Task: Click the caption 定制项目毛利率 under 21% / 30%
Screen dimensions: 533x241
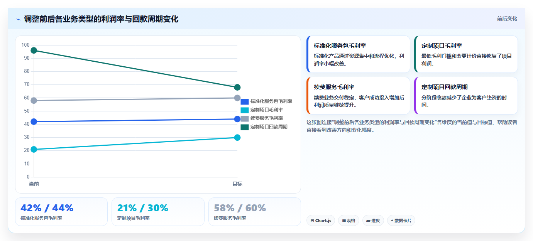Action: point(133,218)
